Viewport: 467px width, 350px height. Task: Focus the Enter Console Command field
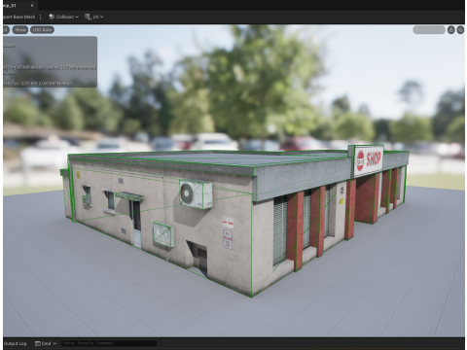click(x=109, y=343)
